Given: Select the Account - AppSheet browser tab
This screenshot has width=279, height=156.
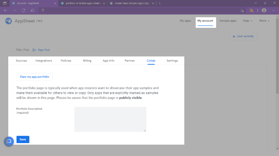Looking at the screenshot, I should (x=34, y=4).
